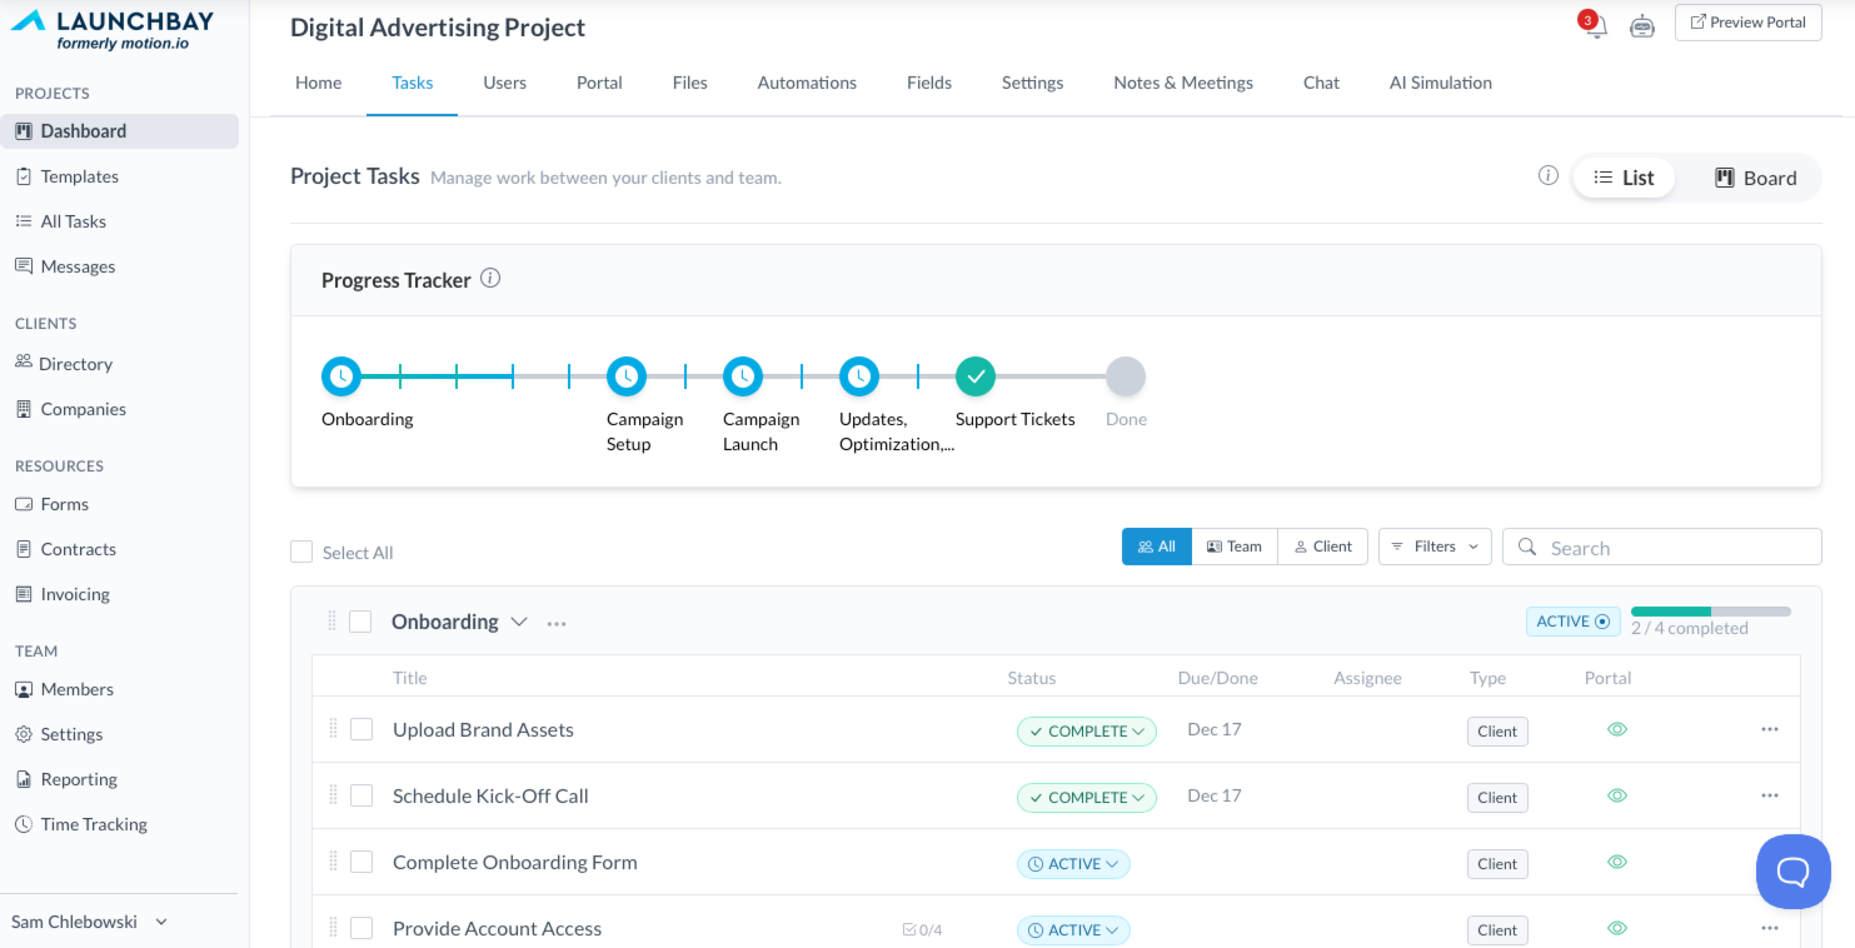Open the Notes & Meetings tab
The image size is (1855, 948).
click(x=1183, y=83)
